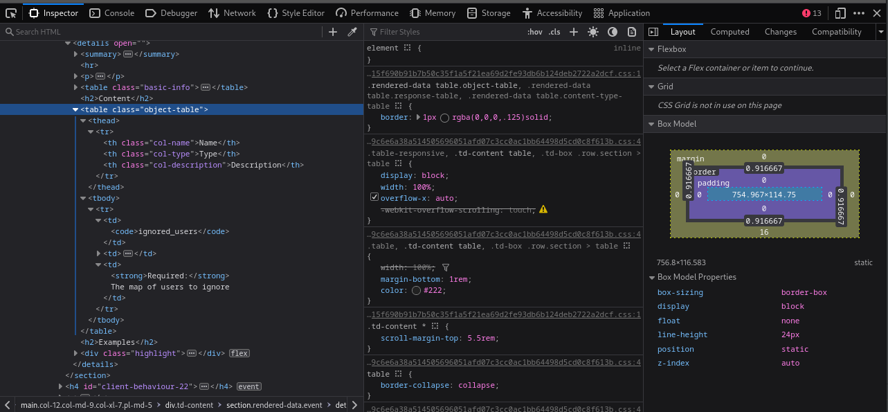This screenshot has height=412, width=888.
Task: Select the element picker tool
Action: pos(10,12)
